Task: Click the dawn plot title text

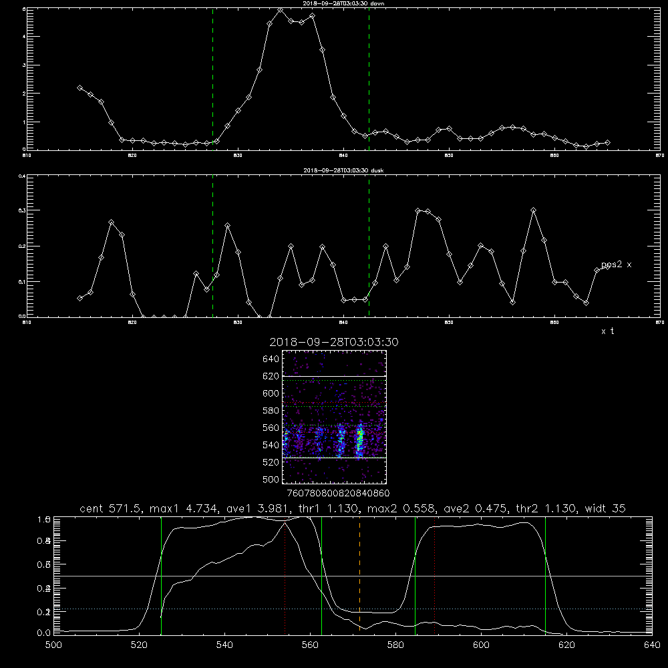Action: point(343,3)
